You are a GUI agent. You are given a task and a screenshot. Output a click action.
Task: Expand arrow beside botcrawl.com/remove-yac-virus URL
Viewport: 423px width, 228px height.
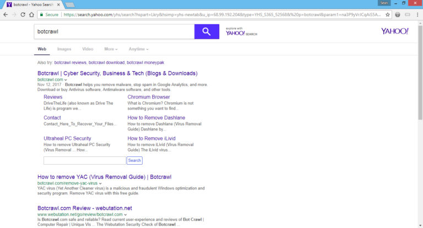(x=100, y=183)
